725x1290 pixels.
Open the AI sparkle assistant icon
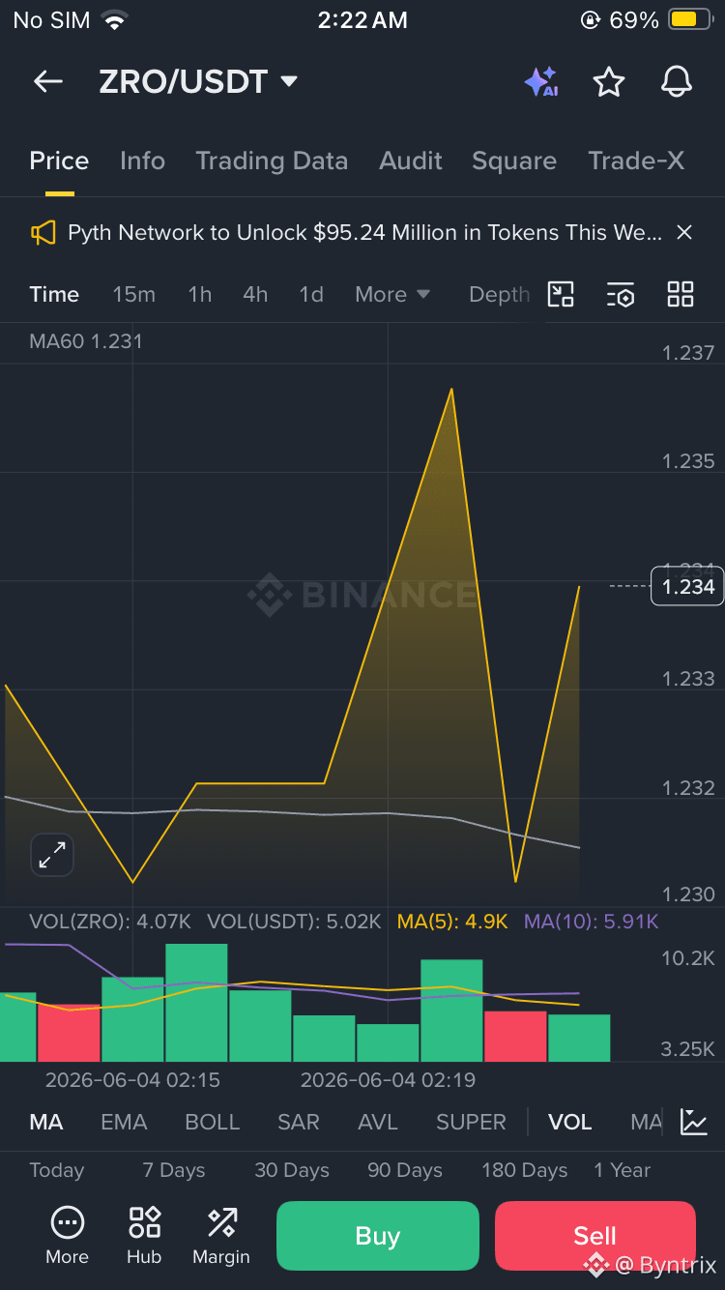[541, 82]
